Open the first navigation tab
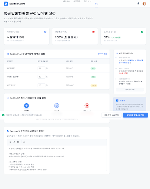 click(66, 1)
